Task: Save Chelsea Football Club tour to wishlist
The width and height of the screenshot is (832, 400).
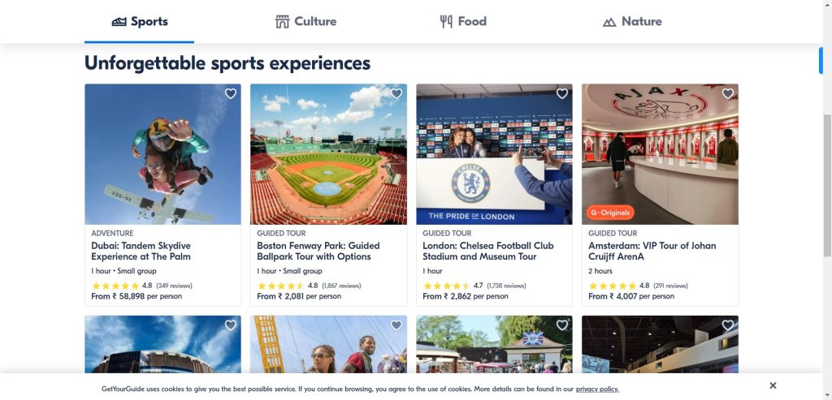Action: tap(562, 94)
